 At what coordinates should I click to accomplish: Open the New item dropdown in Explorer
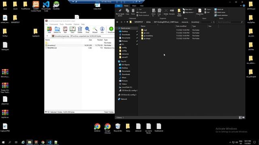(x=188, y=9)
